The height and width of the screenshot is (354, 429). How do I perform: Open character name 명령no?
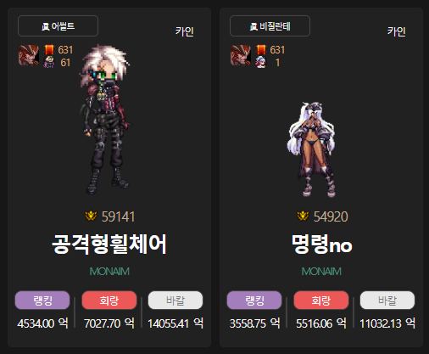321,244
